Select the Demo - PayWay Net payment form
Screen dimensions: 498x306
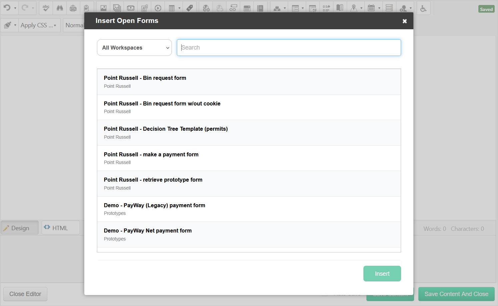[x=249, y=234]
